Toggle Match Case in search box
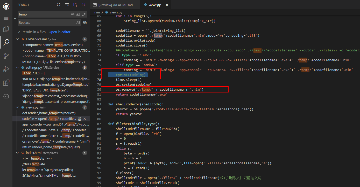 (x=73, y=14)
